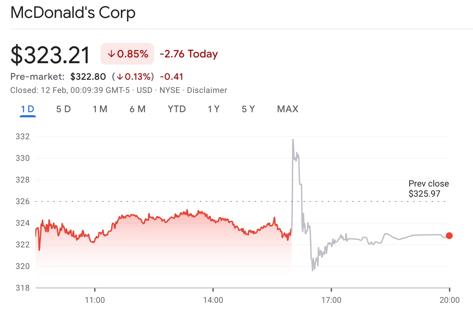Click the red 0.85% change badge
This screenshot has width=473, height=317.
[127, 54]
